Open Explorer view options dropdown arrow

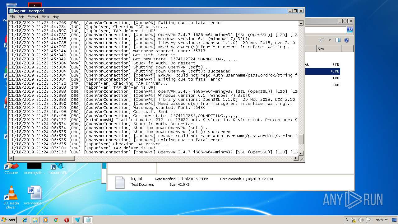330,40
